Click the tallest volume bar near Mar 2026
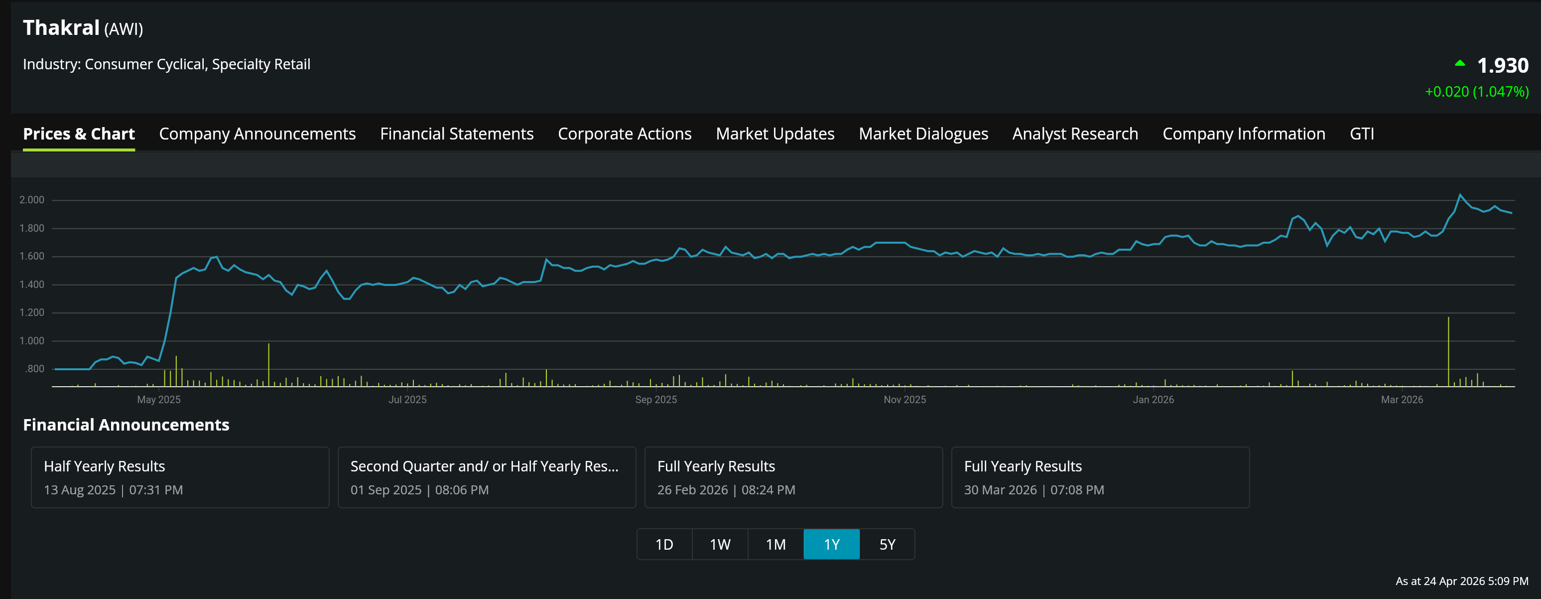 [x=1448, y=351]
